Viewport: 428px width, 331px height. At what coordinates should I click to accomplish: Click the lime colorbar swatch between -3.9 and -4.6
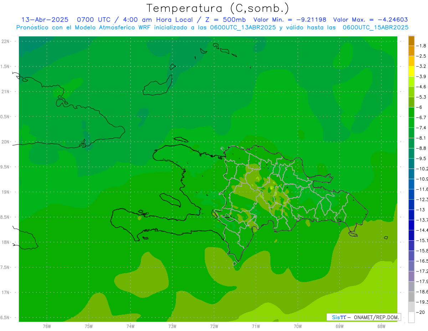coord(411,82)
